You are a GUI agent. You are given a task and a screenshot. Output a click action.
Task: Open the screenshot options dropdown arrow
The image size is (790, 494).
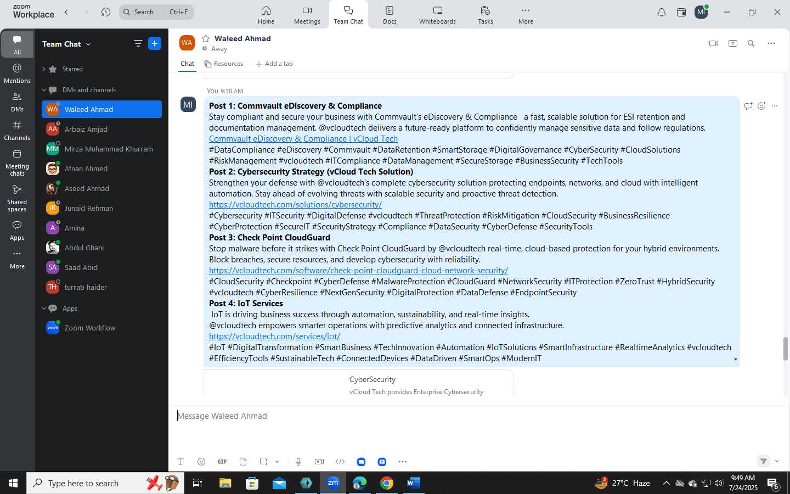[x=277, y=462]
